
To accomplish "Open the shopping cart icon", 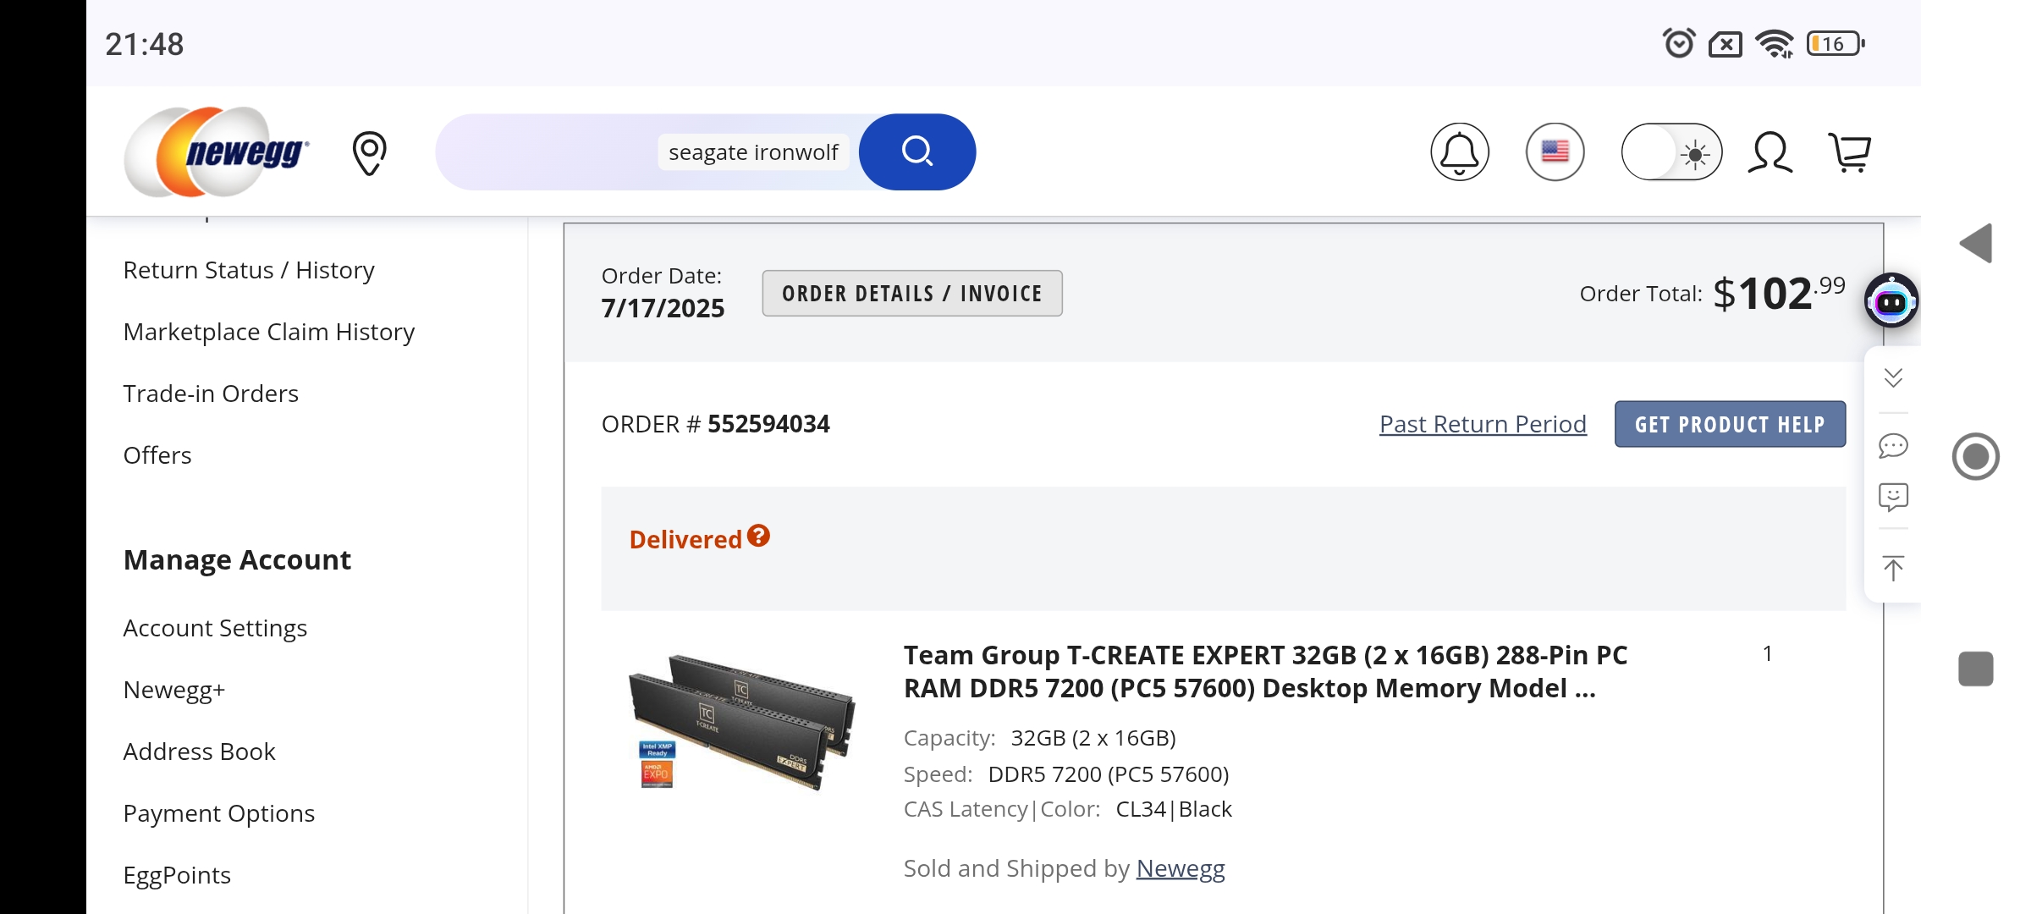I will click(1850, 153).
